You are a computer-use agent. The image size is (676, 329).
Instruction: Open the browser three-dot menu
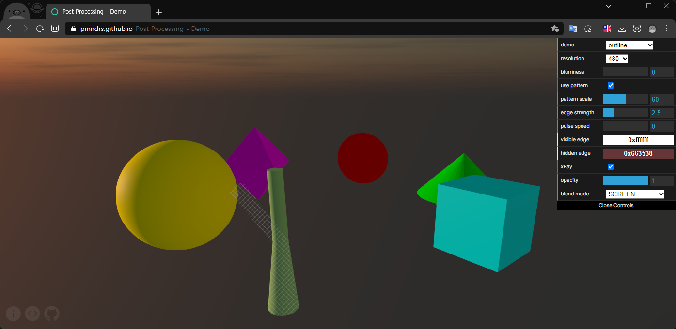click(x=667, y=29)
